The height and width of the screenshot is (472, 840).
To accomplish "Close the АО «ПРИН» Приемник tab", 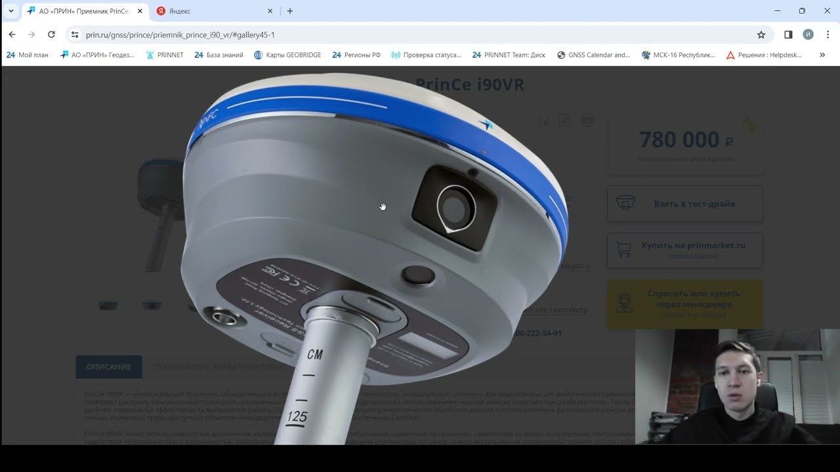I will click(x=140, y=11).
